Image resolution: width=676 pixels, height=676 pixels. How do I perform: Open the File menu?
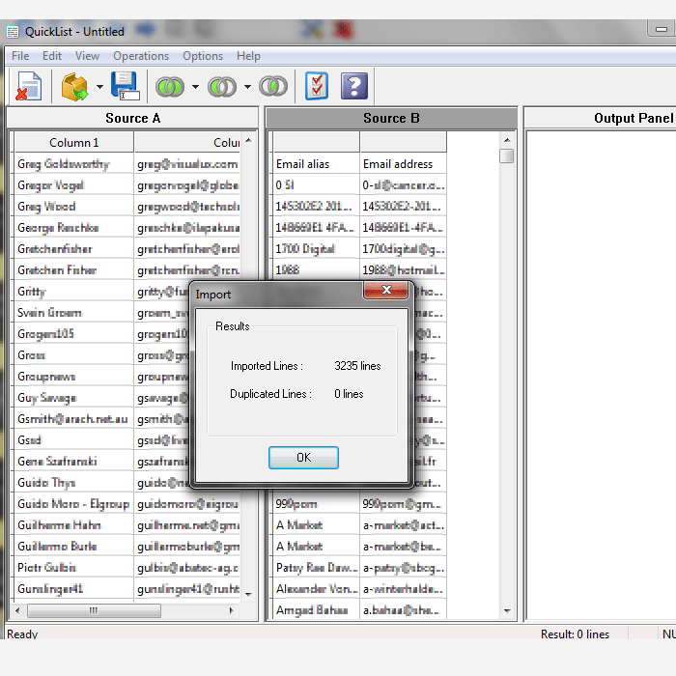pos(20,56)
